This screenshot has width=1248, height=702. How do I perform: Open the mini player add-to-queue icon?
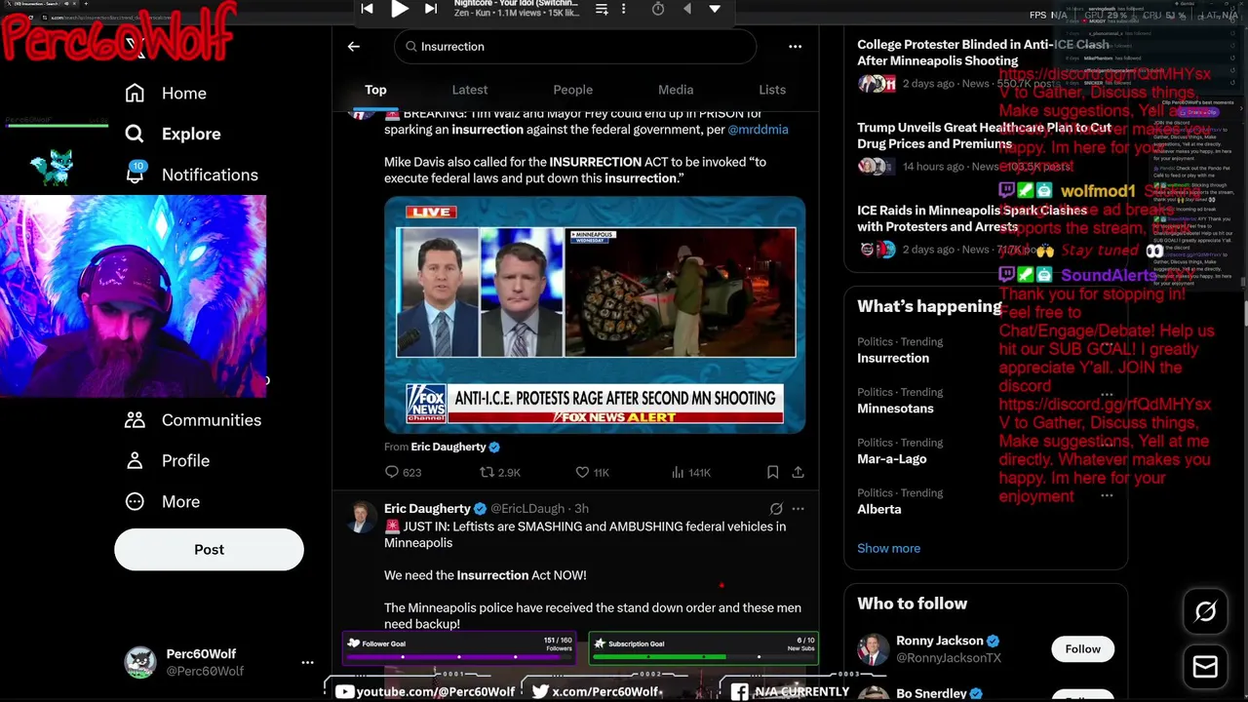(602, 9)
